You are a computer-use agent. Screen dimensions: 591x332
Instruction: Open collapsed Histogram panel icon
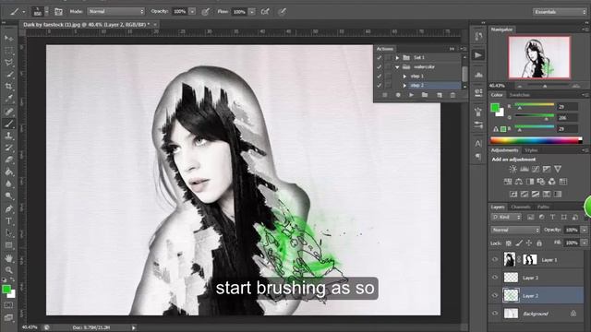[x=478, y=74]
